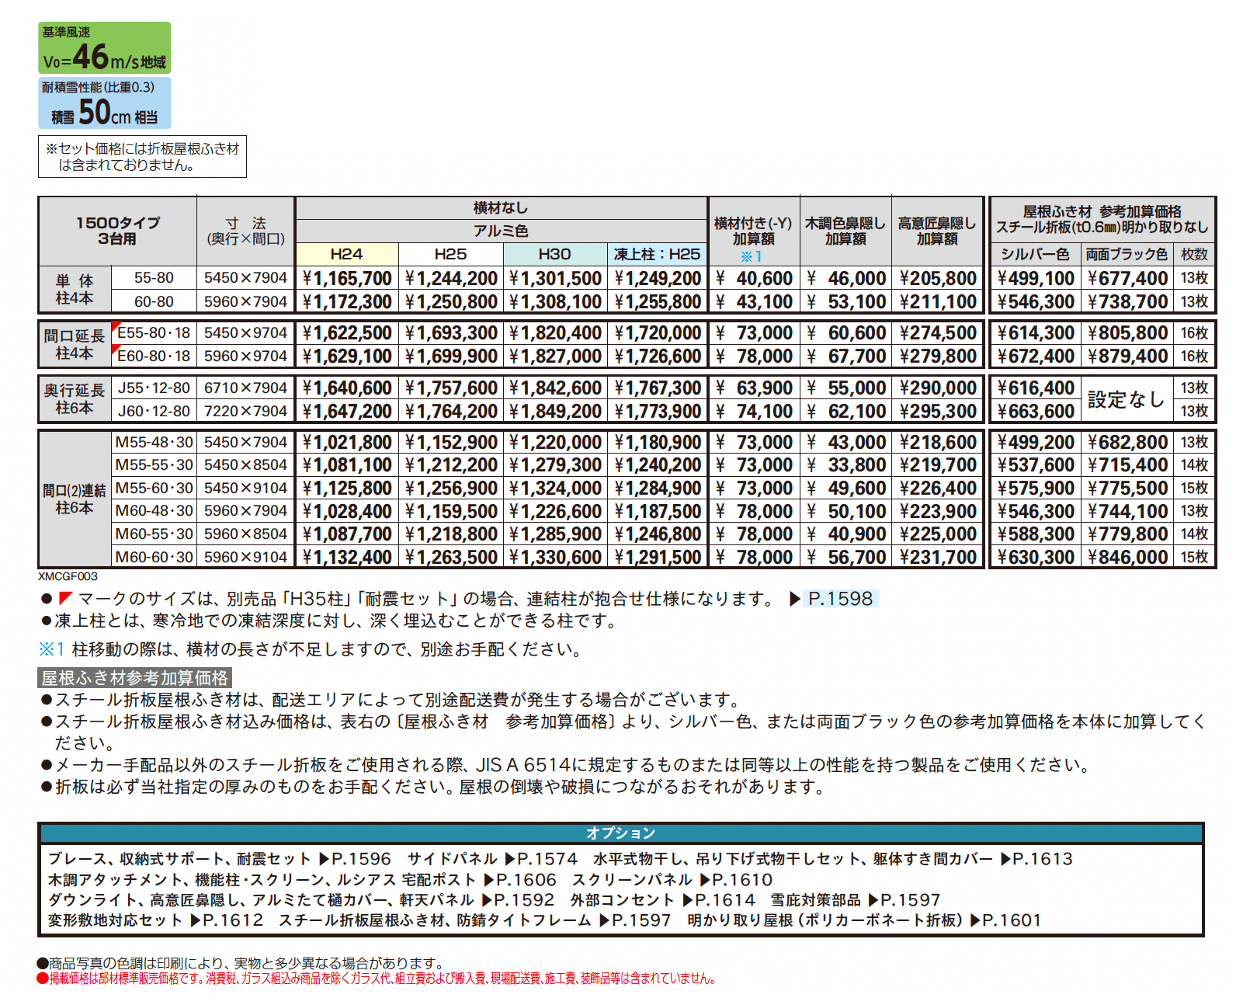This screenshot has height=998, width=1250.
Task: Click the ¥1,165,700 price cell
Action: pyautogui.click(x=347, y=278)
